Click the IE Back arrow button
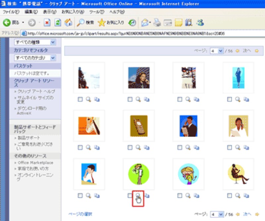Viewport: 265px width, 221px height. pos(7,23)
